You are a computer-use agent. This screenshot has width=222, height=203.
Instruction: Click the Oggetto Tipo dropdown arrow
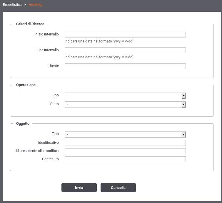click(x=184, y=134)
